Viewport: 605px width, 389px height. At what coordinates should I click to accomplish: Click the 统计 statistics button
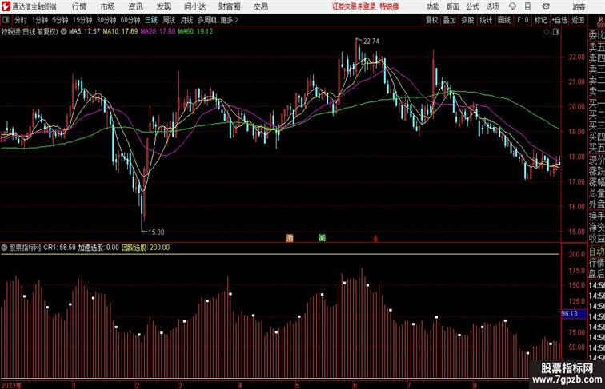tap(486, 20)
